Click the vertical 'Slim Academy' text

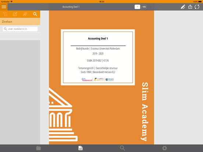pos(145,112)
